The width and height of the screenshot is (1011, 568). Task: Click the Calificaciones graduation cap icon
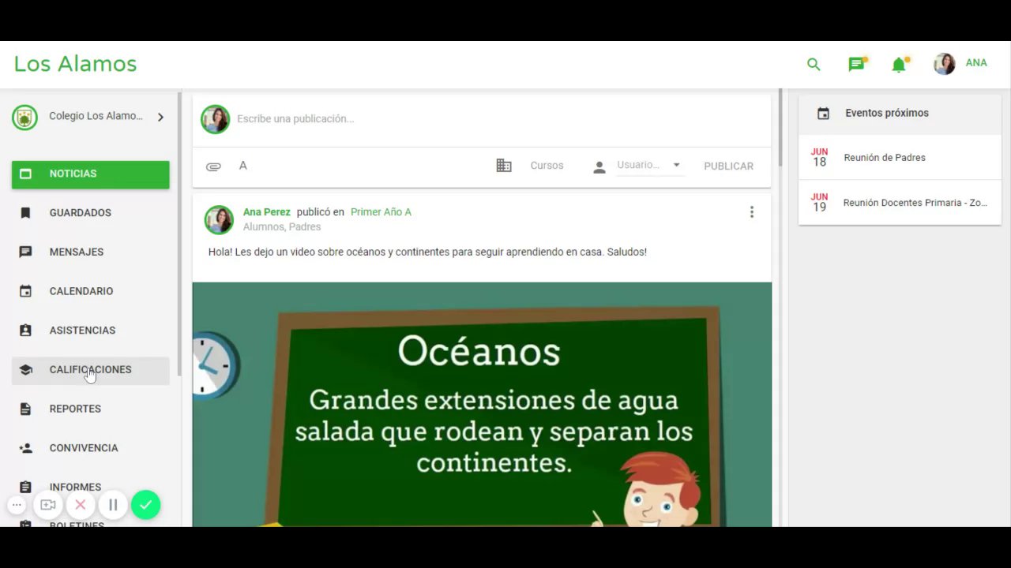click(25, 370)
